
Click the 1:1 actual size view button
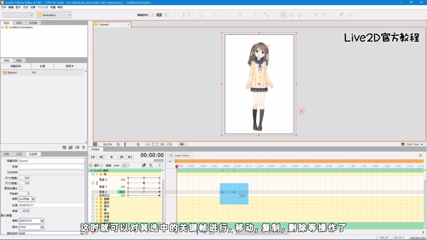(x=148, y=144)
